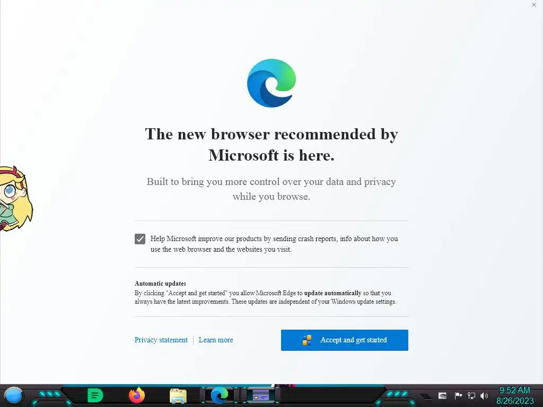Click the graphics driver tray icon
Screen dimensions: 543x407
(x=442, y=395)
